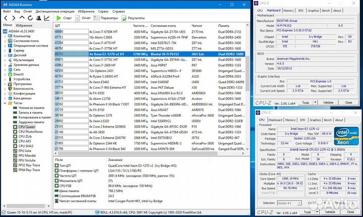Select the FPU Julia test
This screenshot has height=217, width=363.
click(25, 151)
